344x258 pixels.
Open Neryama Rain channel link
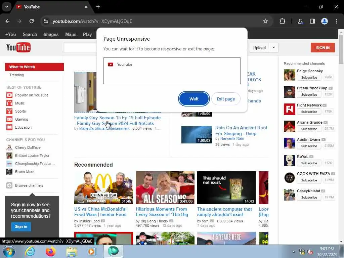232,138
